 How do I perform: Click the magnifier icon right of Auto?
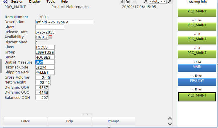[x=170, y=2]
